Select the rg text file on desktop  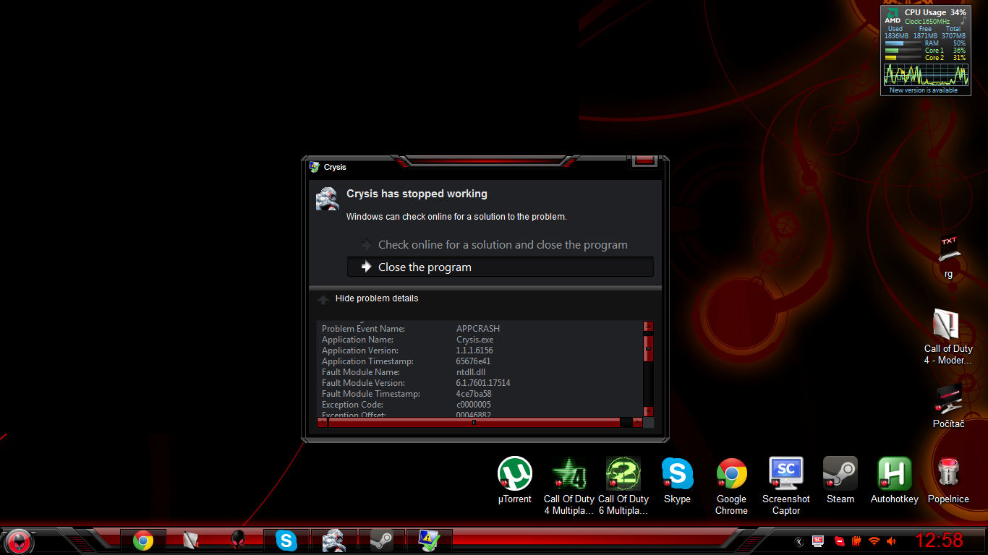tap(948, 257)
